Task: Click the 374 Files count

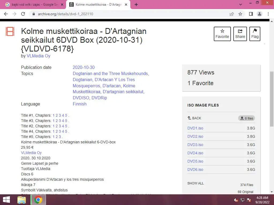Action: [x=246, y=185]
